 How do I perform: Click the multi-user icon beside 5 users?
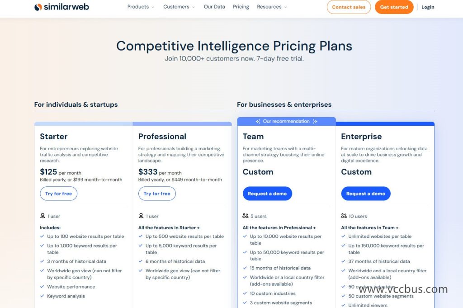pyautogui.click(x=246, y=216)
